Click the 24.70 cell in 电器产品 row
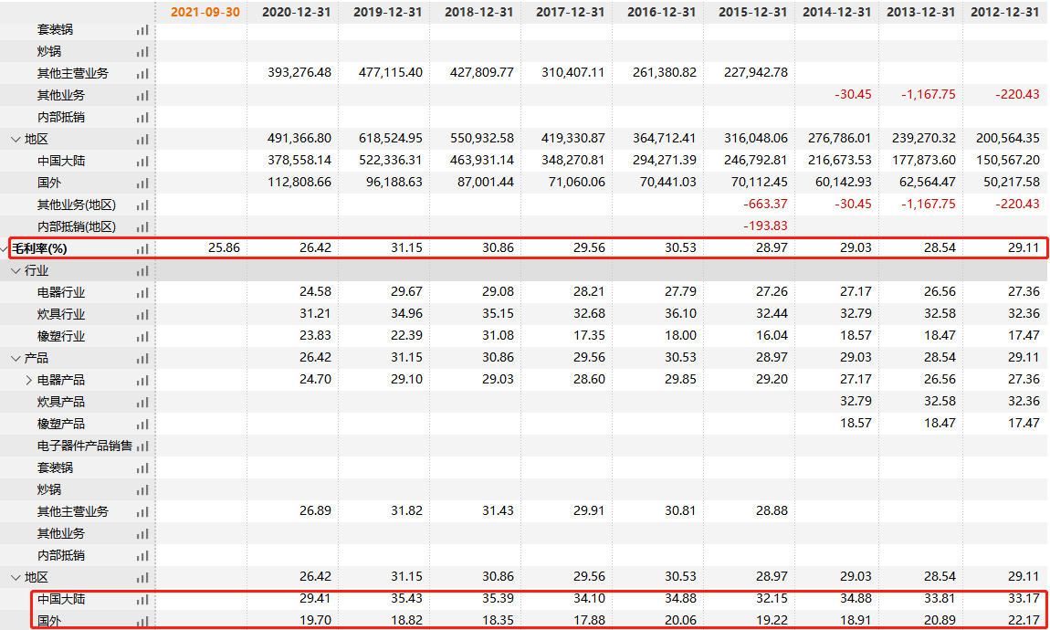Viewport: 1050px width, 630px height. [x=315, y=379]
